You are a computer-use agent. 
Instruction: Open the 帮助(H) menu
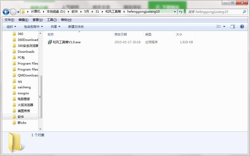pyautogui.click(x=66, y=20)
